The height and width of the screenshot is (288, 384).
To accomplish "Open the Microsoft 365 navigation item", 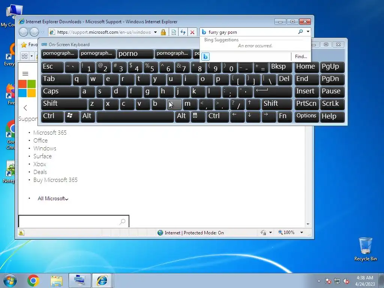I will (x=50, y=133).
